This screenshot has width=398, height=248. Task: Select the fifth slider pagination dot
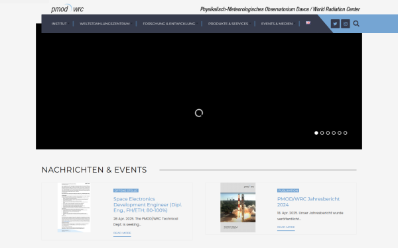[x=340, y=133]
